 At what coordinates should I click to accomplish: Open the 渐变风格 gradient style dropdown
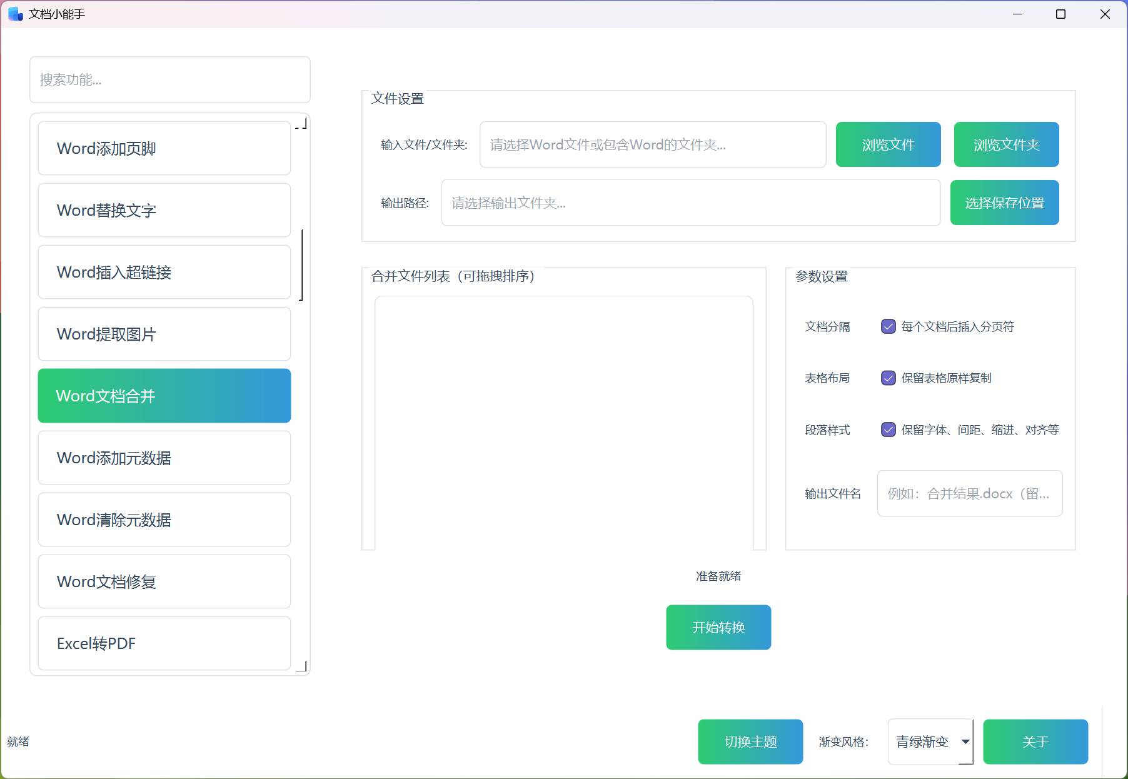point(930,742)
